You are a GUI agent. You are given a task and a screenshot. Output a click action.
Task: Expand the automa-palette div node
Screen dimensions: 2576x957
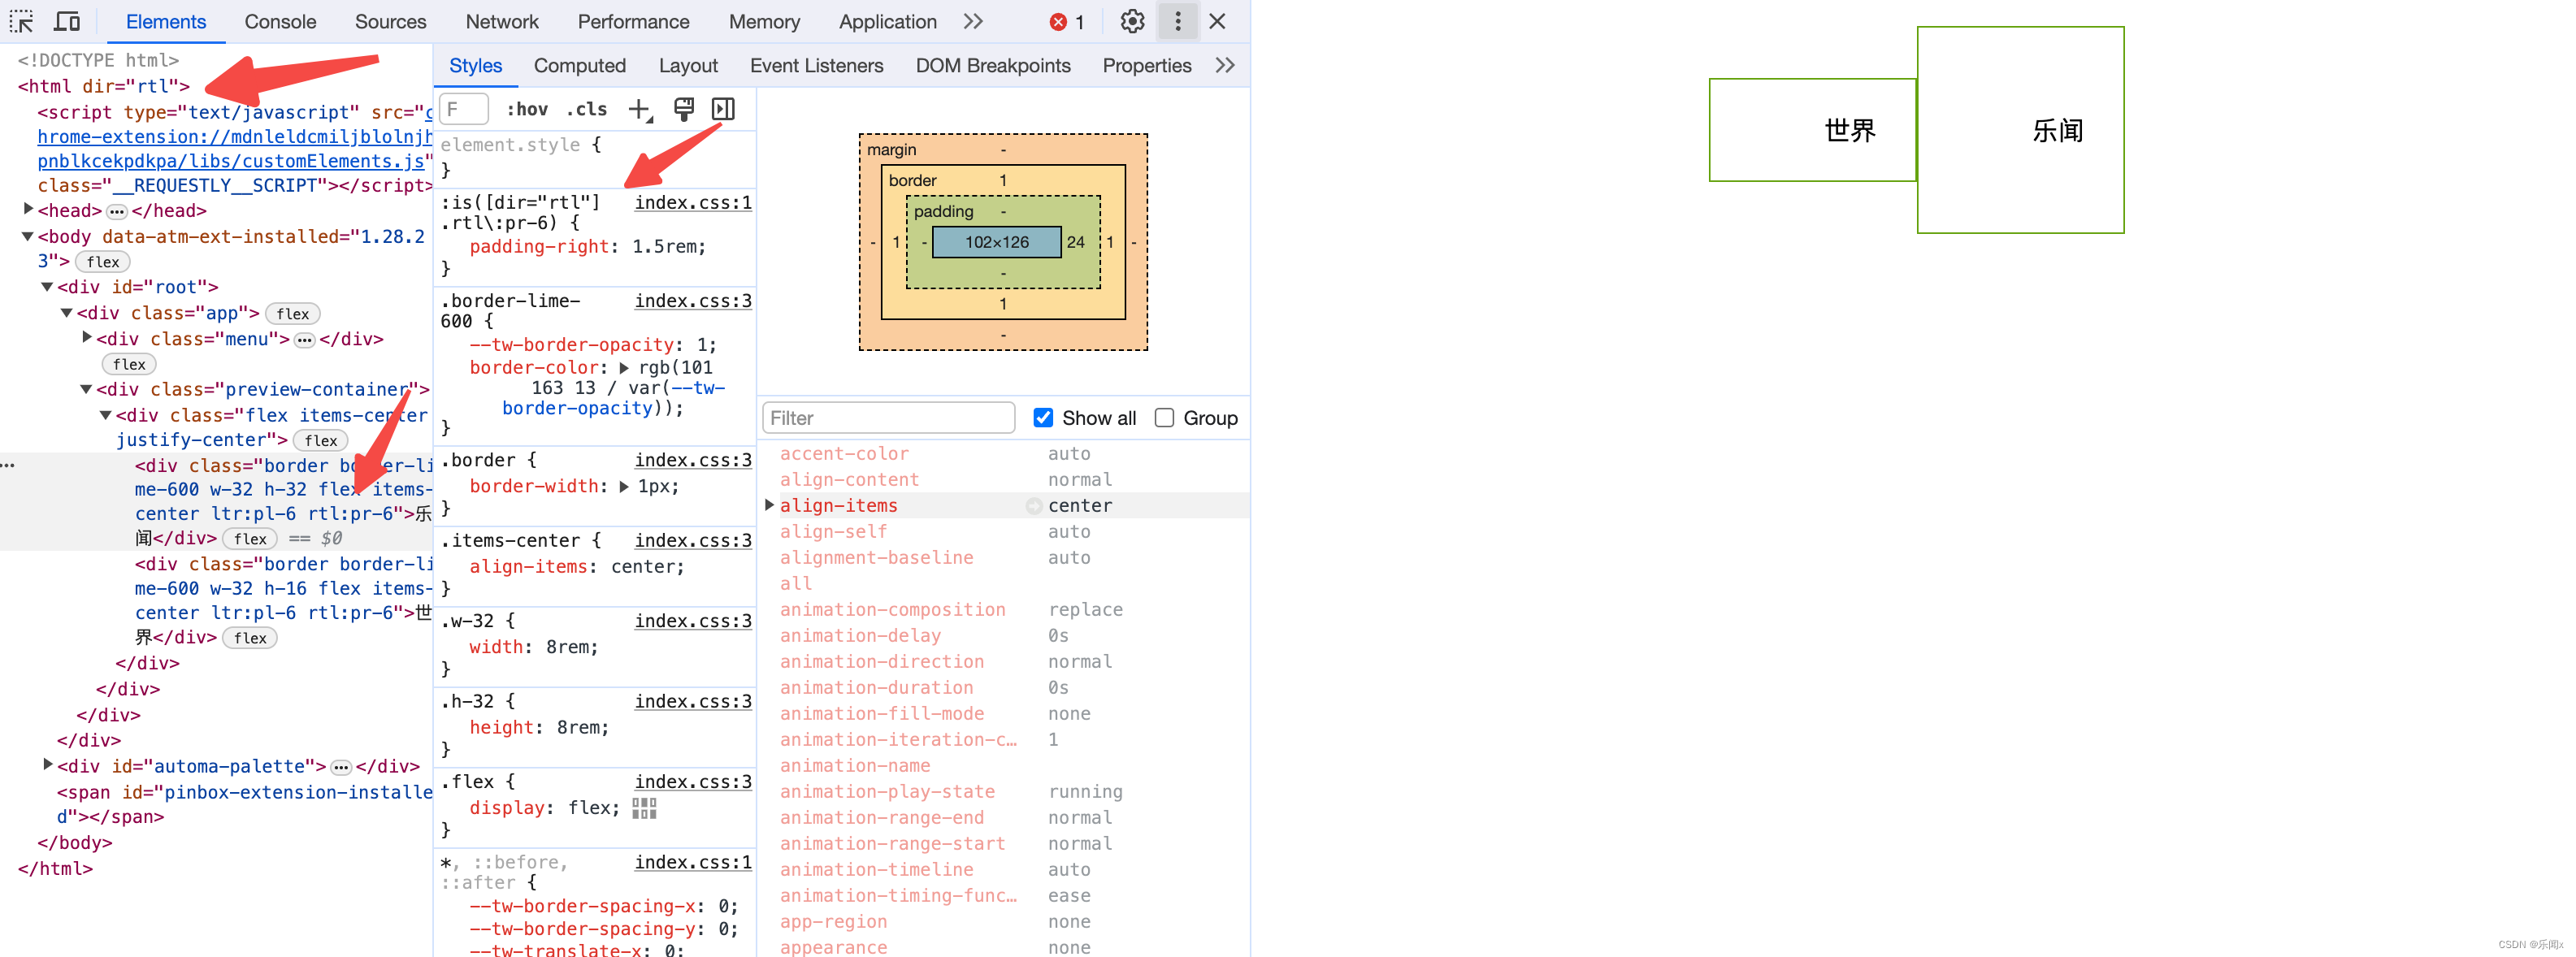pos(47,765)
